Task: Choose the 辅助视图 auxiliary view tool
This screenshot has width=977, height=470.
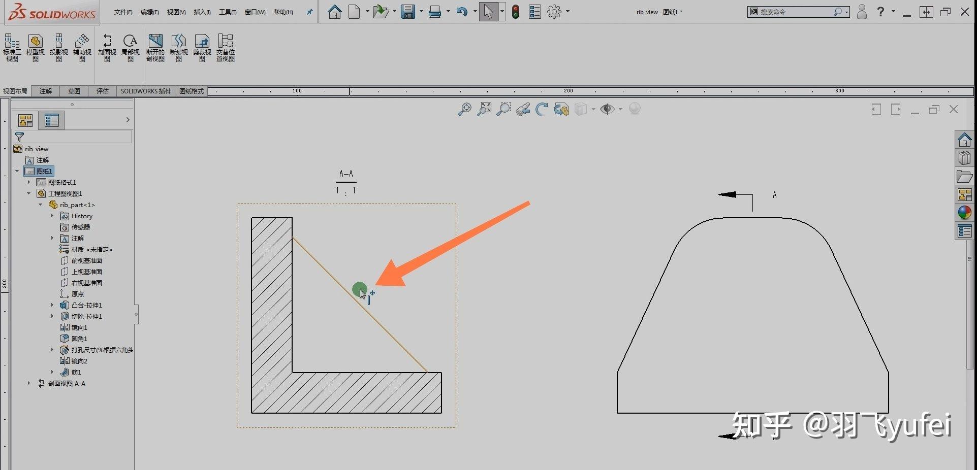Action: (x=82, y=48)
